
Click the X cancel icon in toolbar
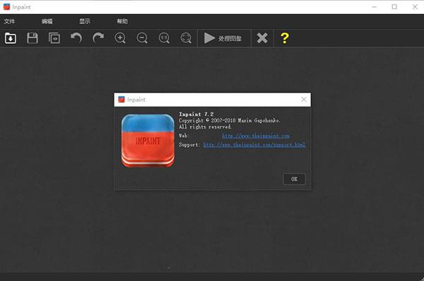(x=262, y=38)
